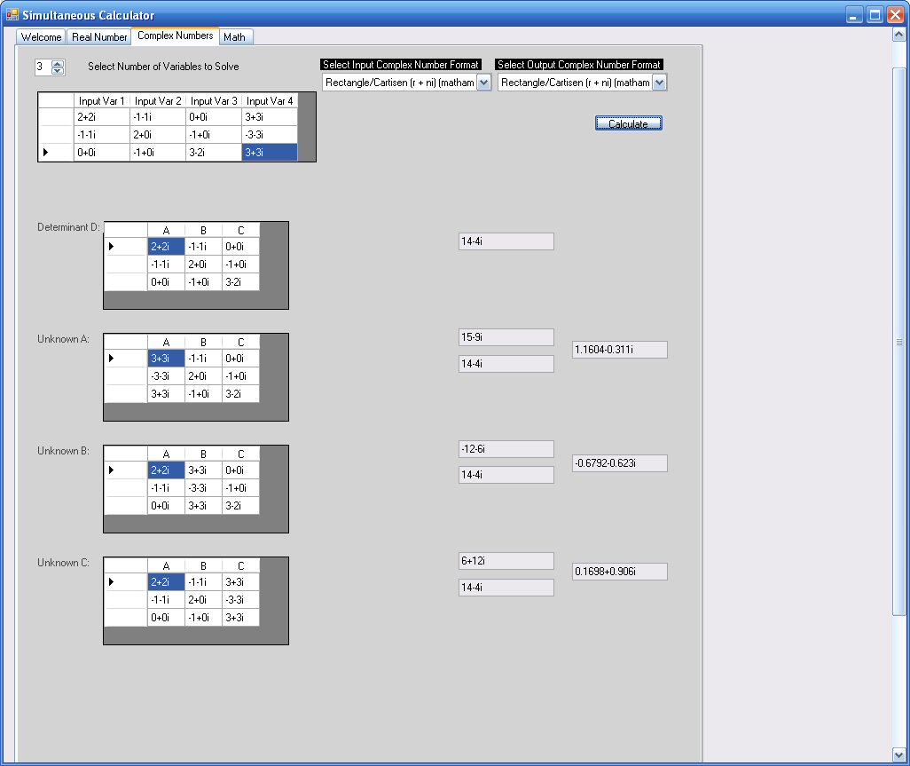Image resolution: width=910 pixels, height=766 pixels.
Task: Open the Input Complex Number Format dropdown
Action: coord(483,83)
